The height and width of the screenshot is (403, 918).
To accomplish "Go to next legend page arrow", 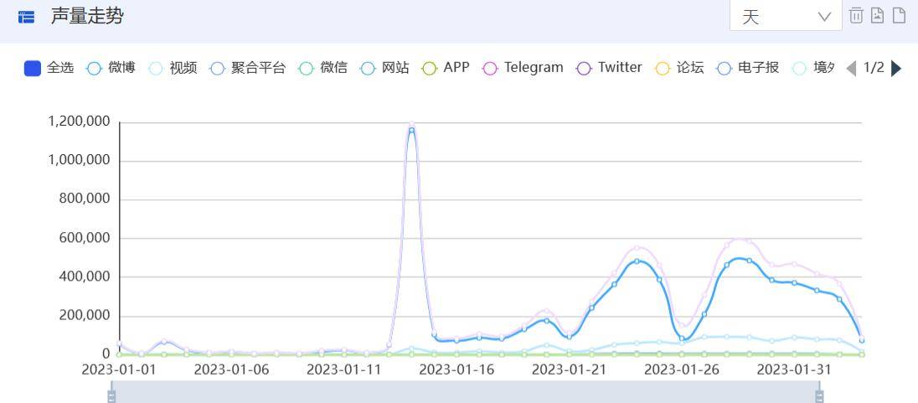I will (896, 69).
